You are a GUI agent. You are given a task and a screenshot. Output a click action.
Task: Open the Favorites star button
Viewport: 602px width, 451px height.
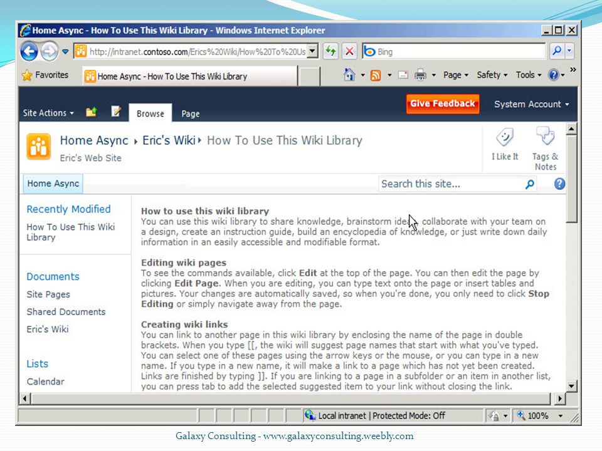[45, 75]
